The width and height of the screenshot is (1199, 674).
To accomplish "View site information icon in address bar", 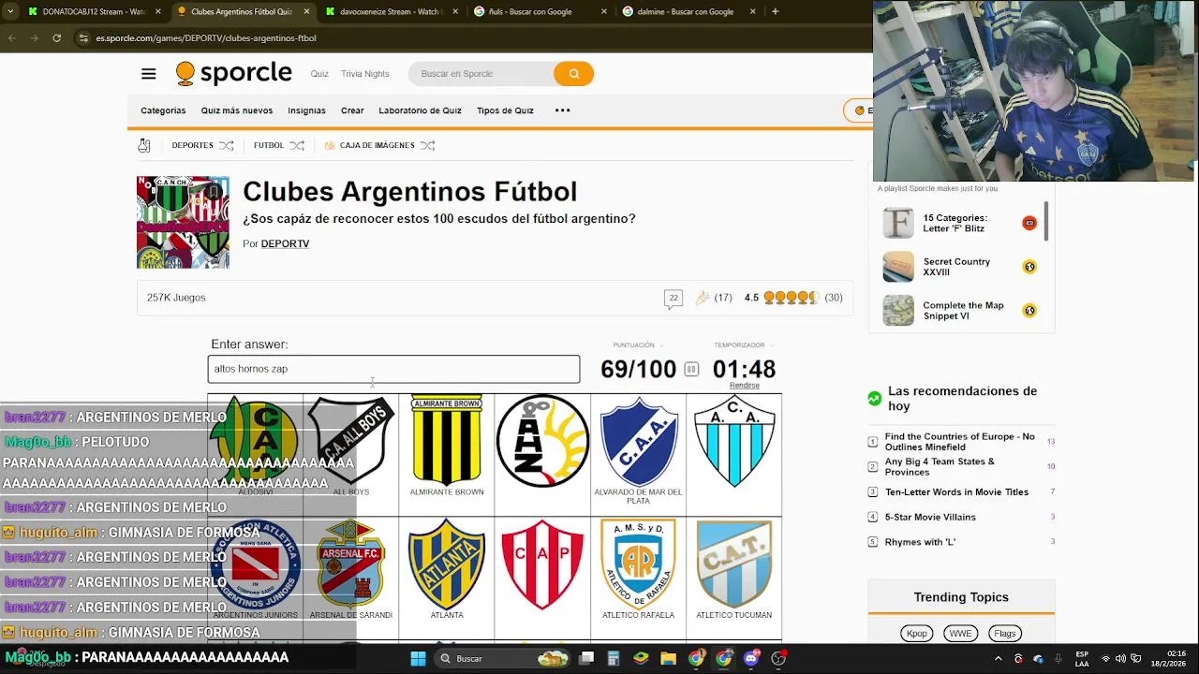I will 83,38.
